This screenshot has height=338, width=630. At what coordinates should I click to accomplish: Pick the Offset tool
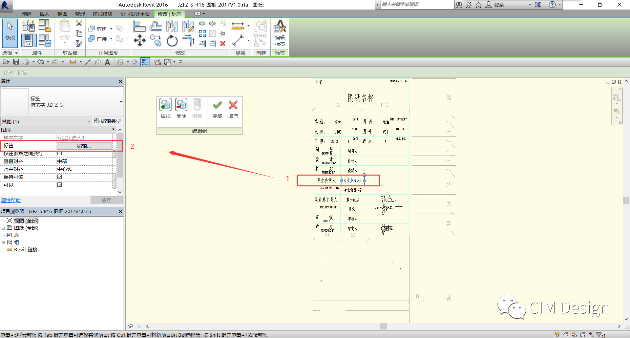[x=156, y=26]
